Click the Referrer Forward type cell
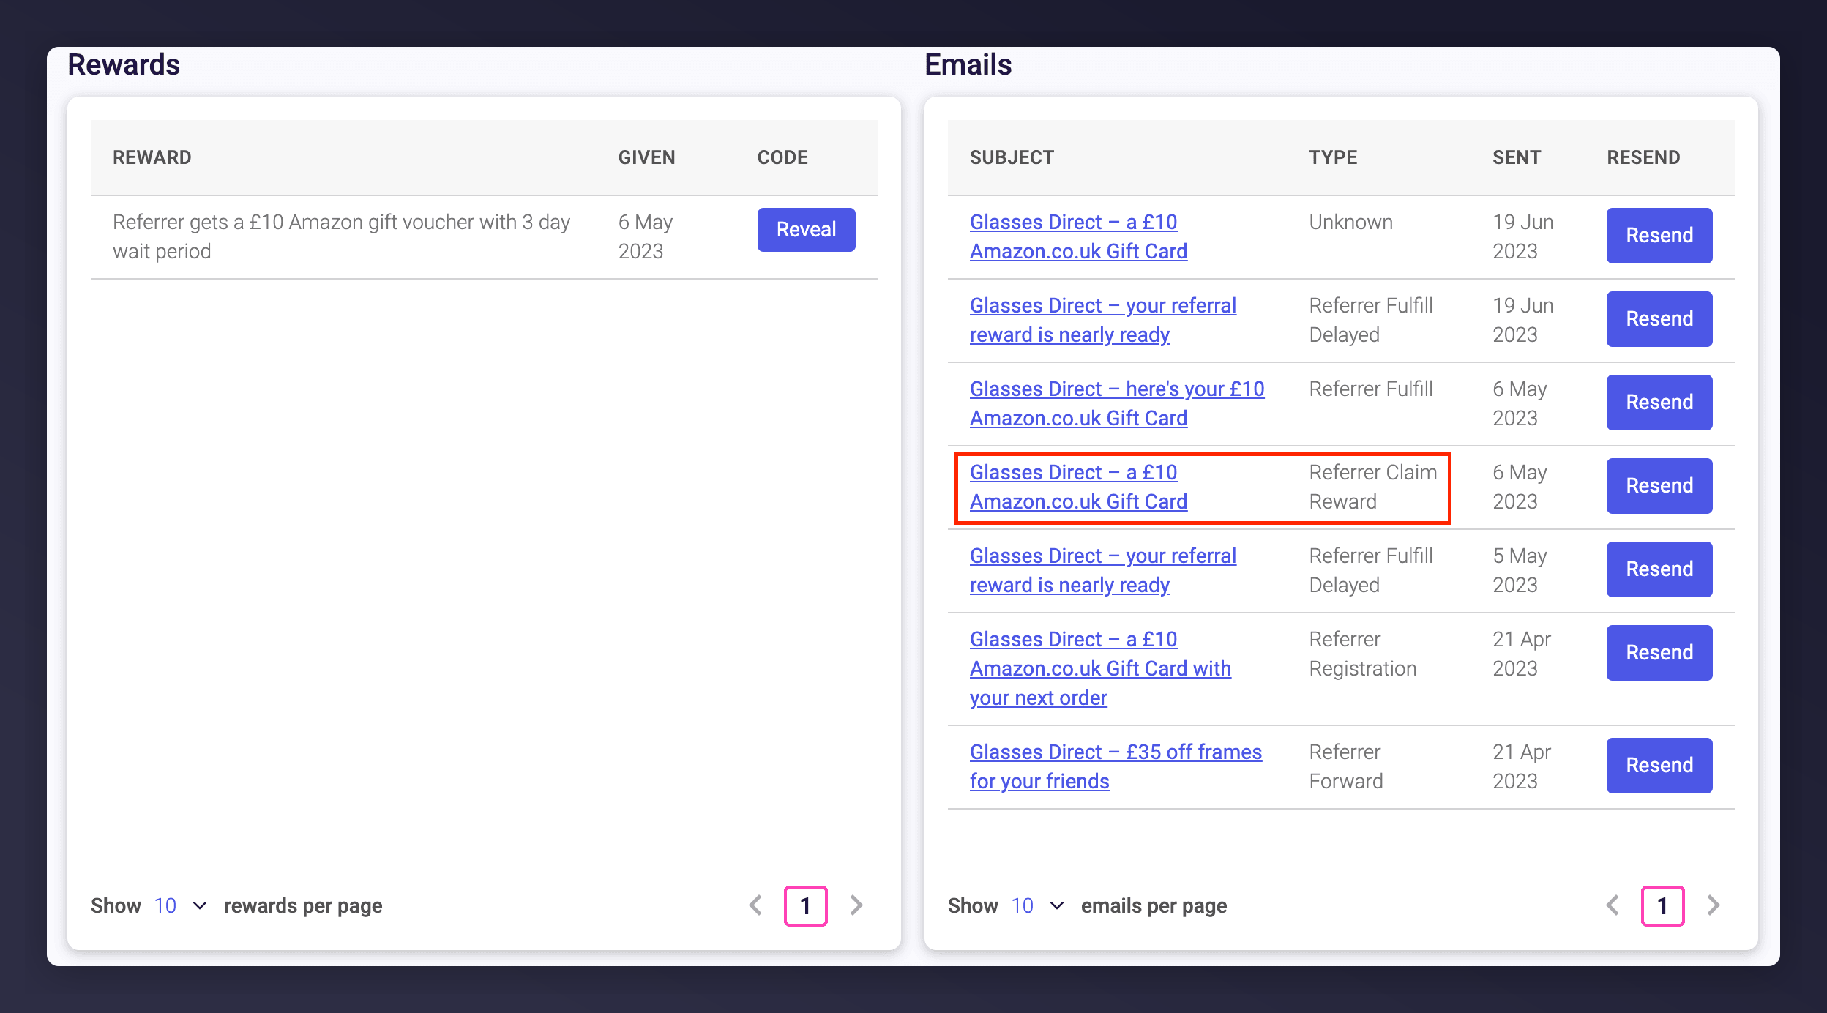 (1346, 766)
